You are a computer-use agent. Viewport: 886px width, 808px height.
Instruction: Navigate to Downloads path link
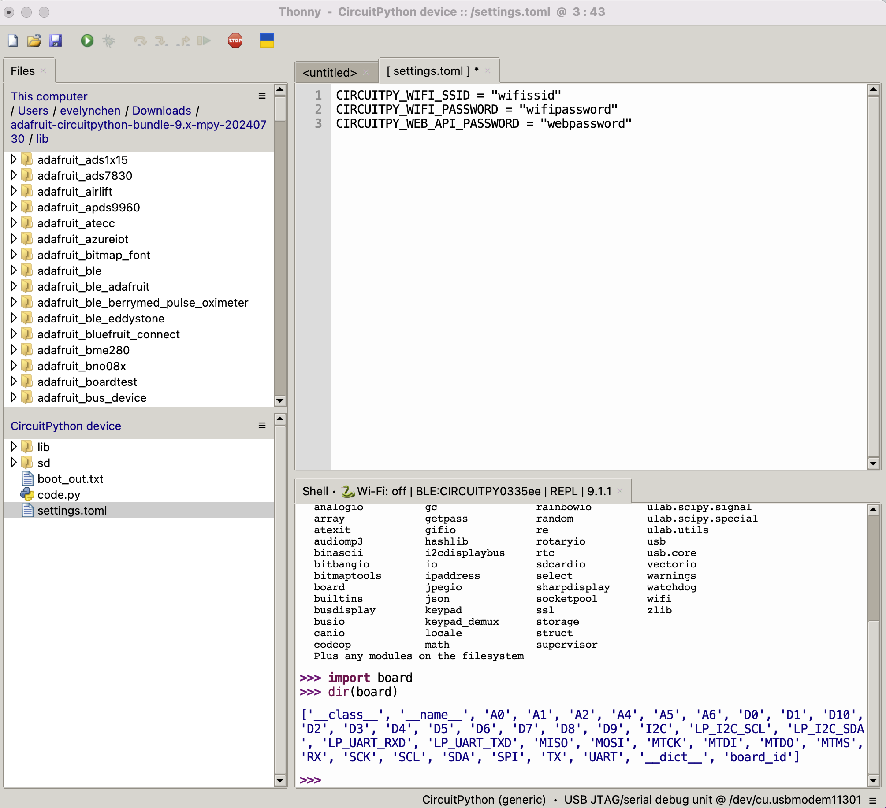(x=162, y=111)
